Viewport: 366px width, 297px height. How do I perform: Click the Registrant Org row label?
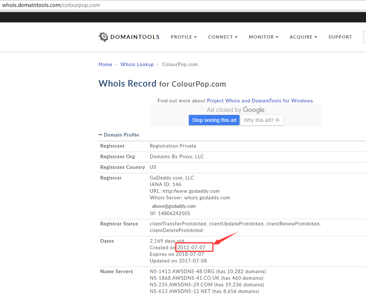pos(118,156)
